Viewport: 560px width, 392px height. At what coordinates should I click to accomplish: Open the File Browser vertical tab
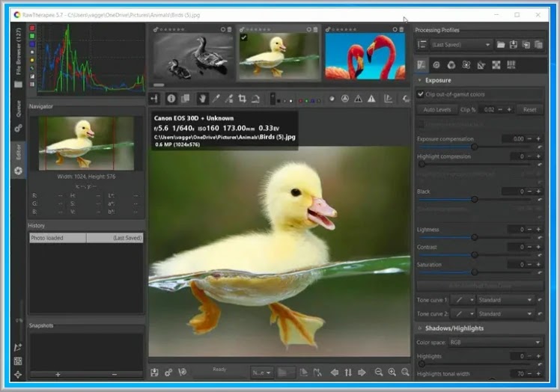pos(19,57)
